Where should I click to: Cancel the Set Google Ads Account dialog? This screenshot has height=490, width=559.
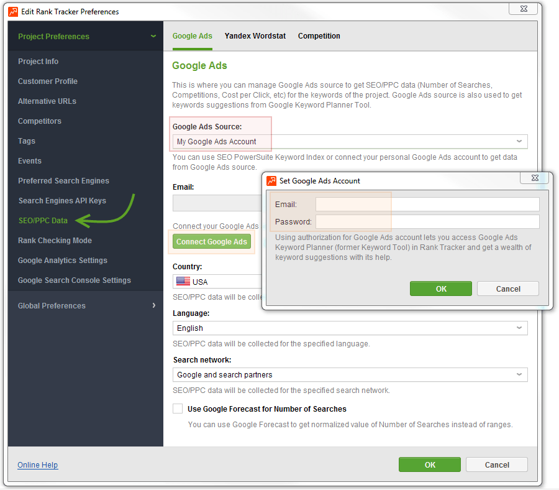pyautogui.click(x=508, y=289)
